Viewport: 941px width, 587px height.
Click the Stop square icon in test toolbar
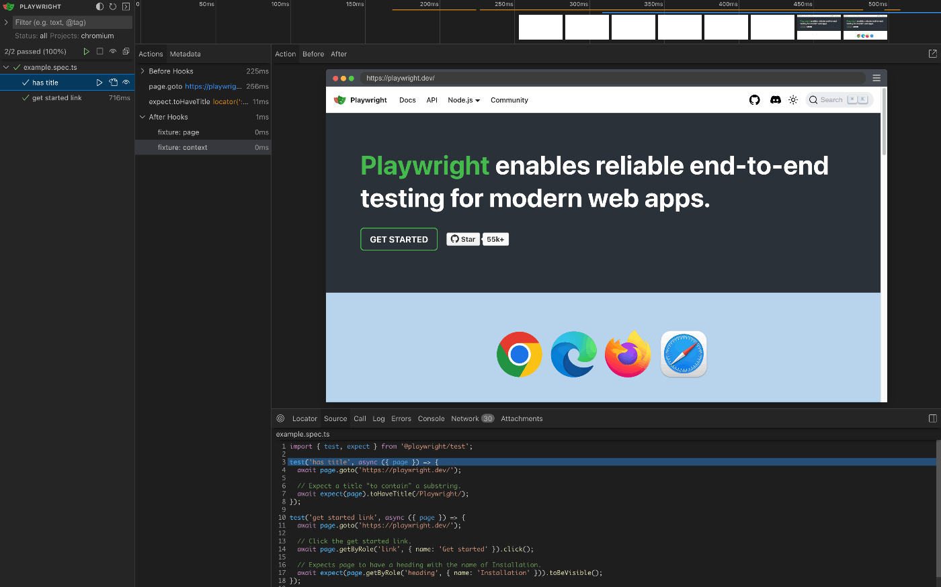coord(99,51)
